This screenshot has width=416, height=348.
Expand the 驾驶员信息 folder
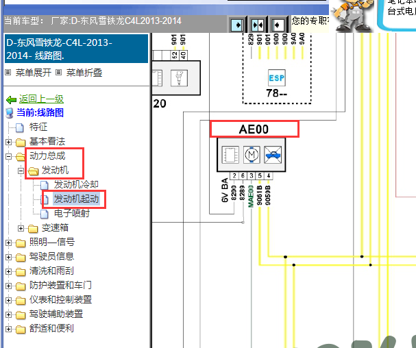[x=8, y=257]
